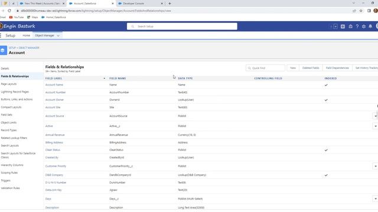Screen dimensions: 378x212
Task: Open the browser side panel icon
Action: pyautogui.click(x=369, y=11)
